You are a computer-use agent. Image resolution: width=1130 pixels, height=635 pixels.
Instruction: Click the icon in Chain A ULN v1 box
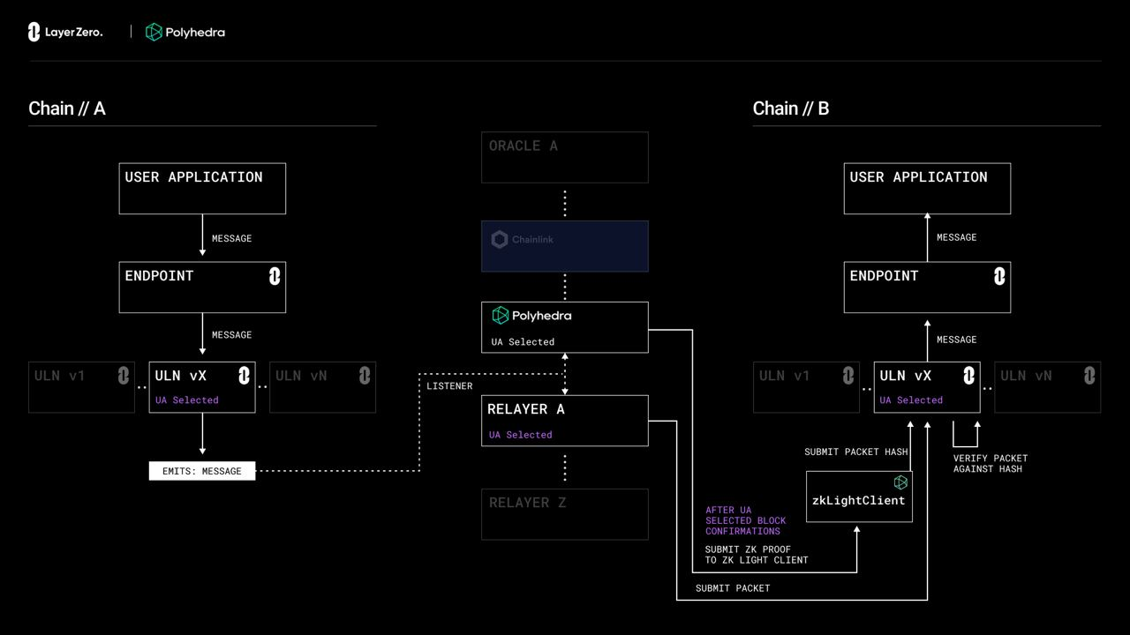pos(124,376)
